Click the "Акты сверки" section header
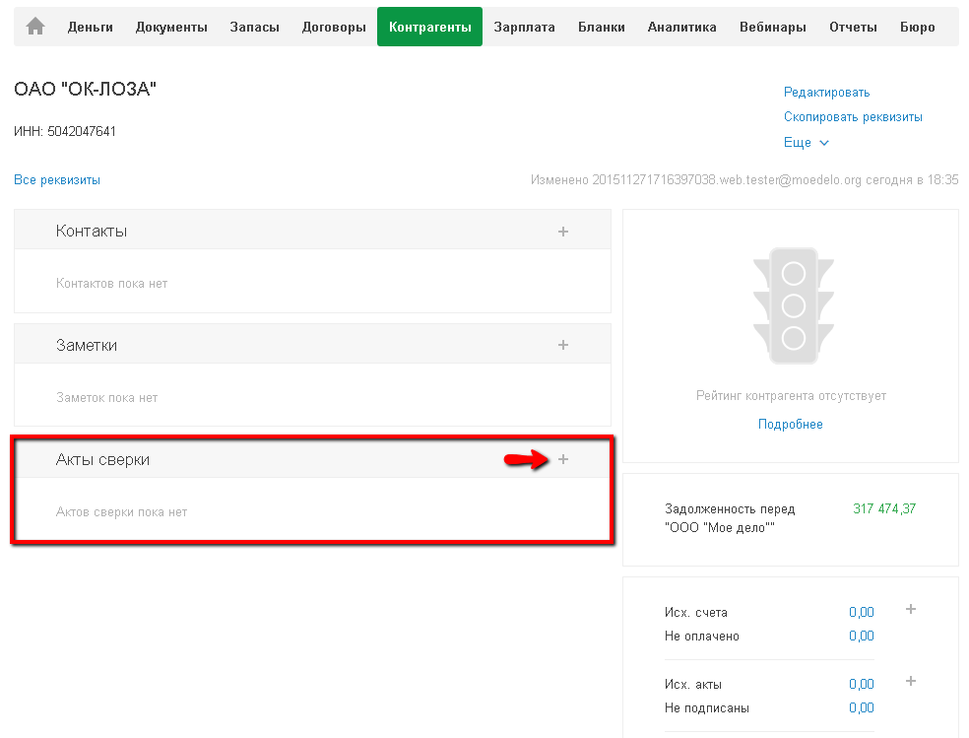 (103, 460)
